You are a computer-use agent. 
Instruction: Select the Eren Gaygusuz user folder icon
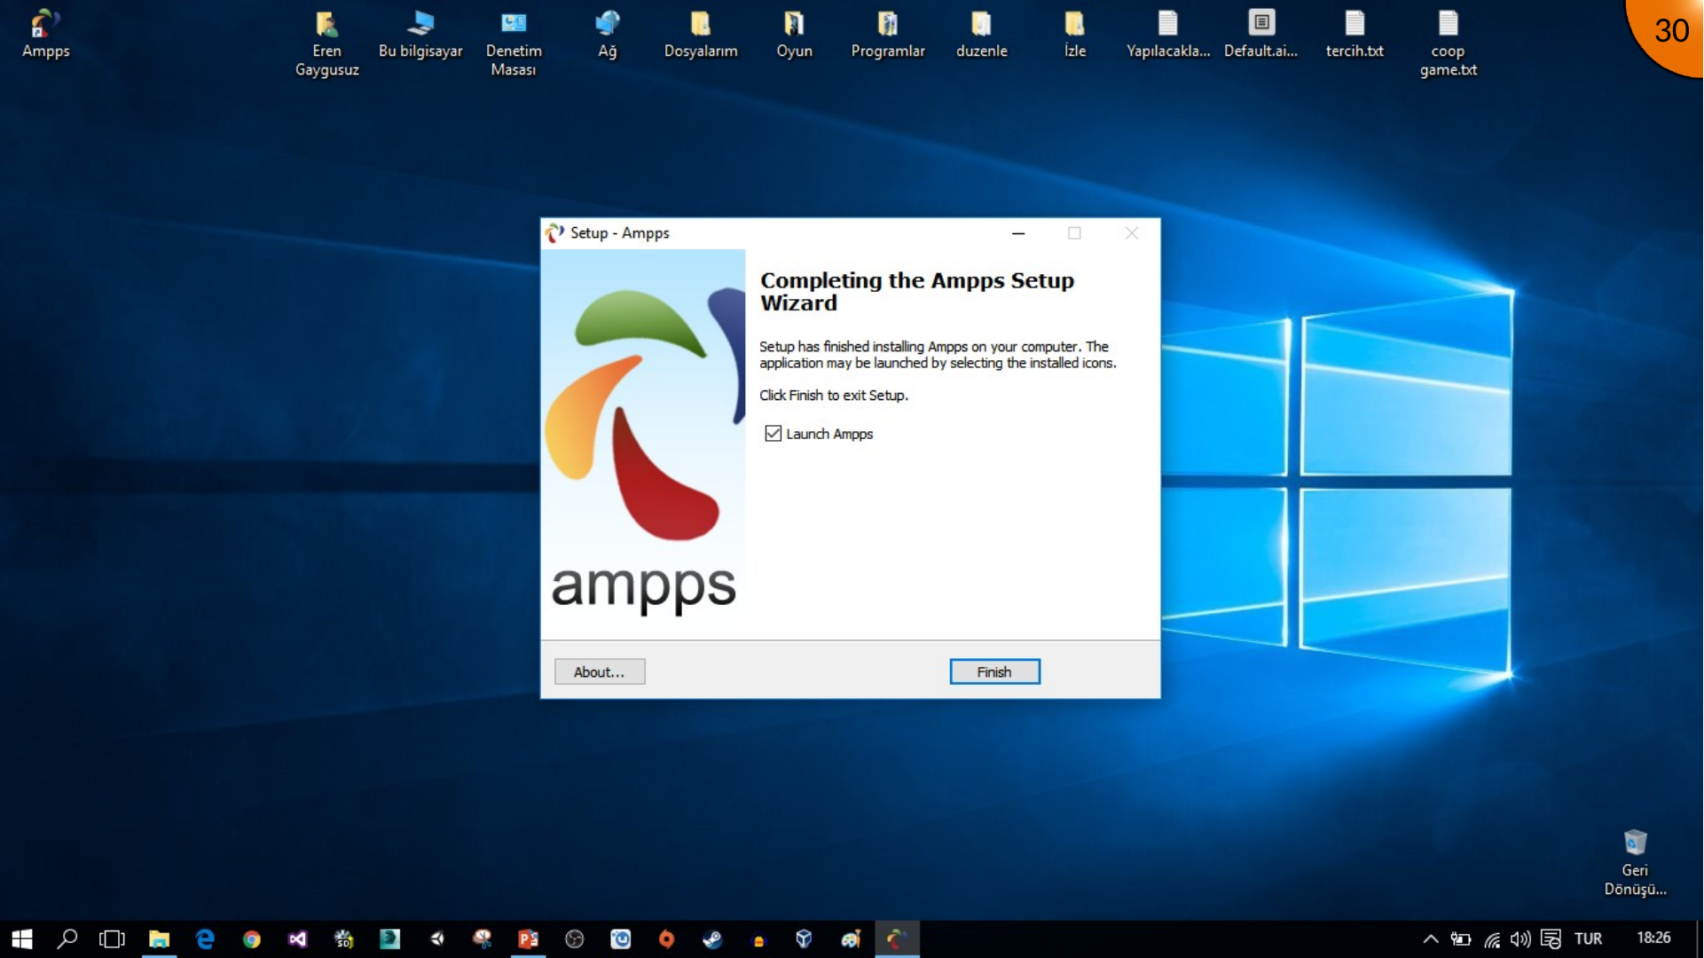(327, 43)
